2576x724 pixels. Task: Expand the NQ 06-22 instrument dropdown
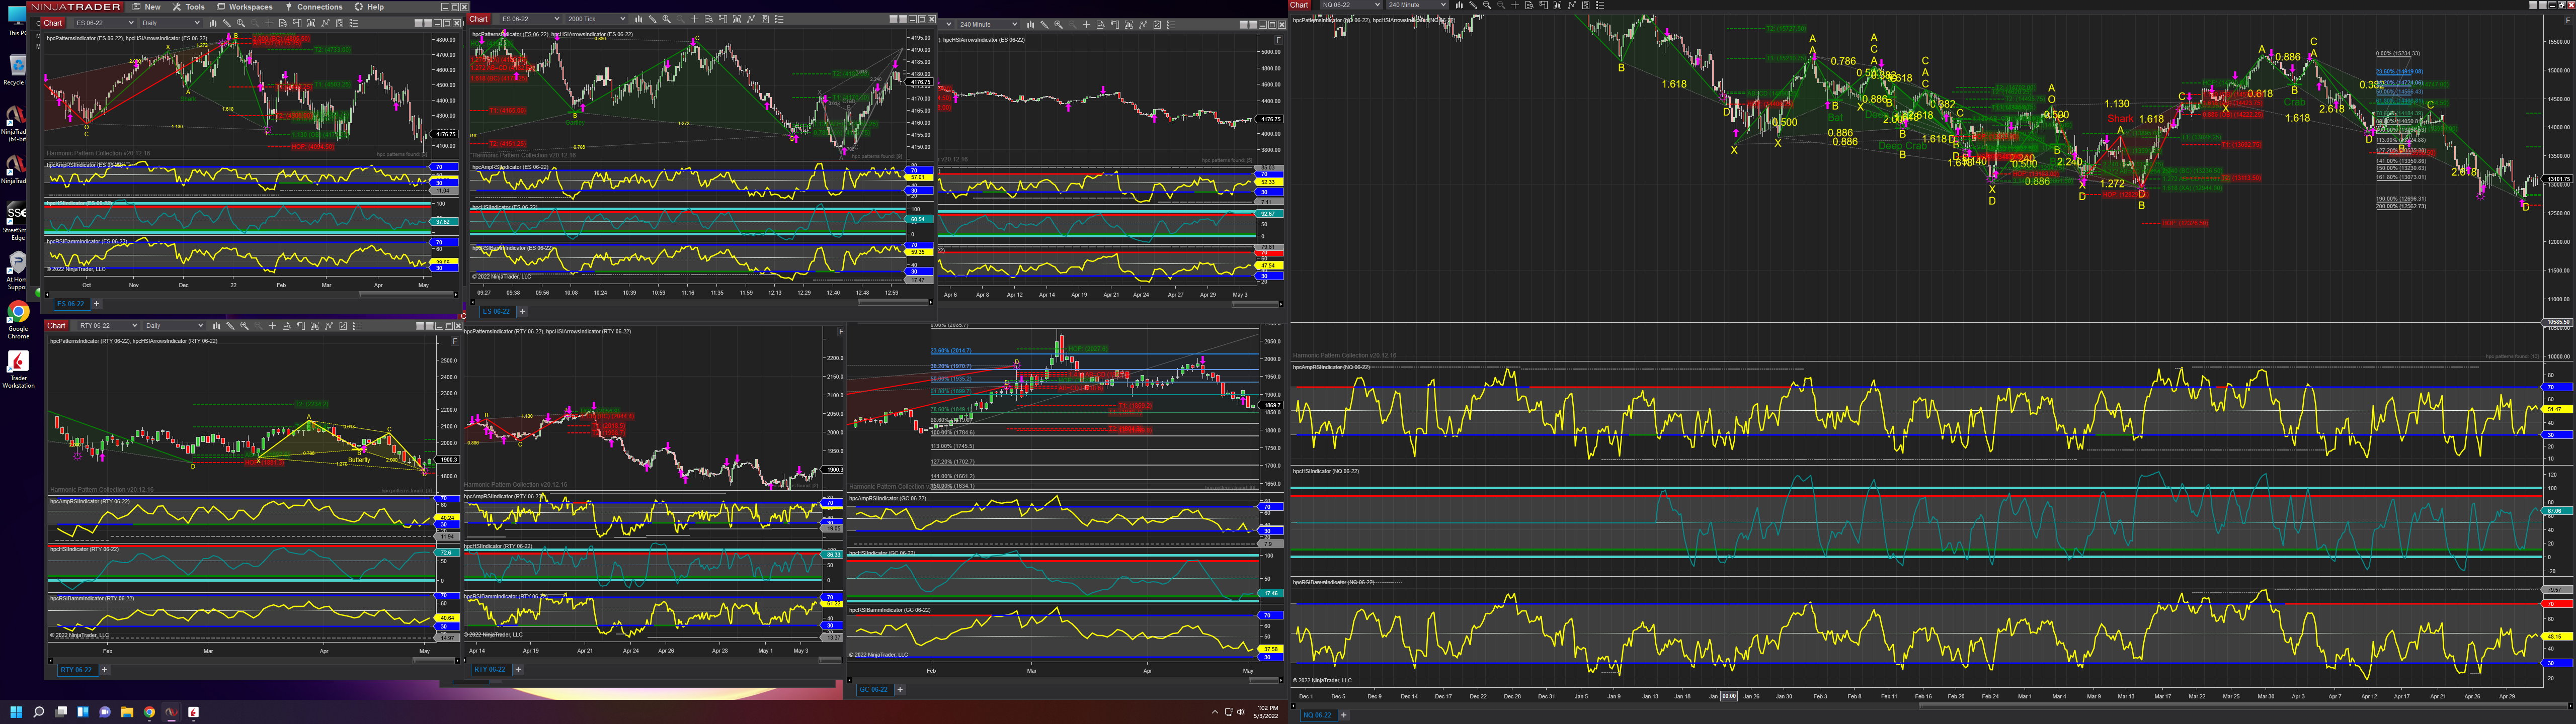click(1377, 5)
